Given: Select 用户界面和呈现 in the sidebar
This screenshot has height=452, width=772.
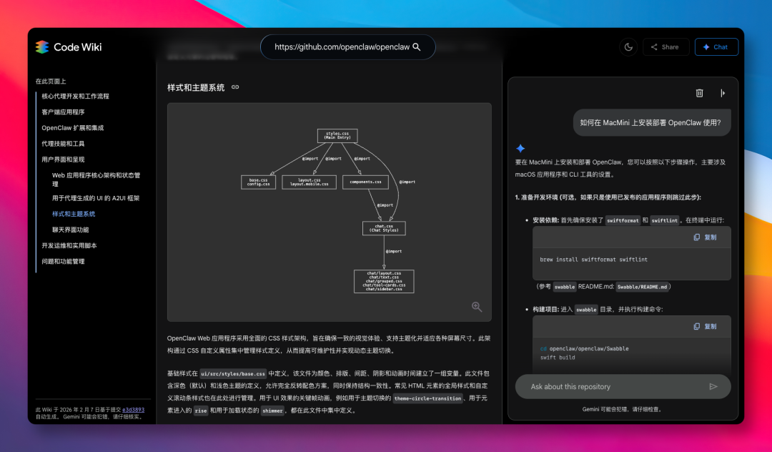Looking at the screenshot, I should [63, 159].
